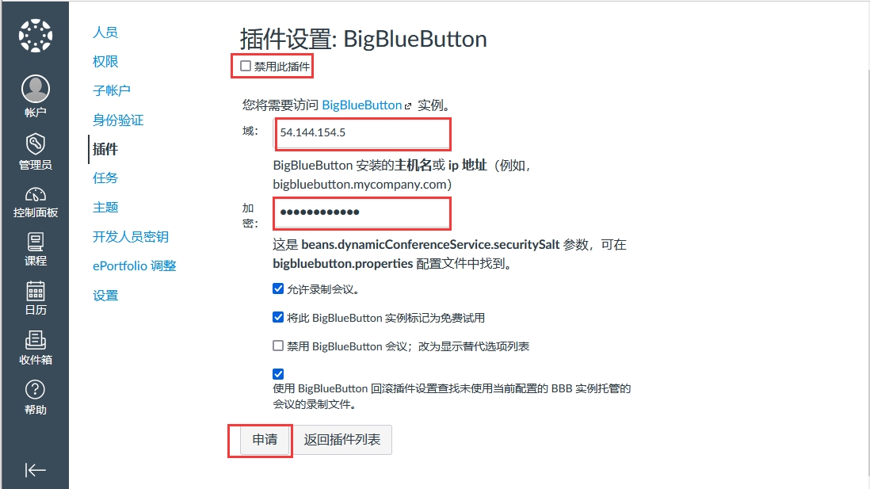Screen dimensions: 870x489
Task: Check the 禁用此插件 checkbox
Action: point(246,66)
